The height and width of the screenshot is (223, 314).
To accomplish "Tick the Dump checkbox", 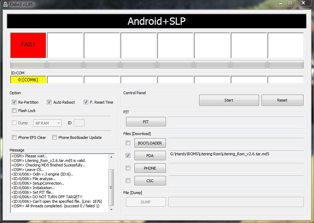I will click(14, 123).
